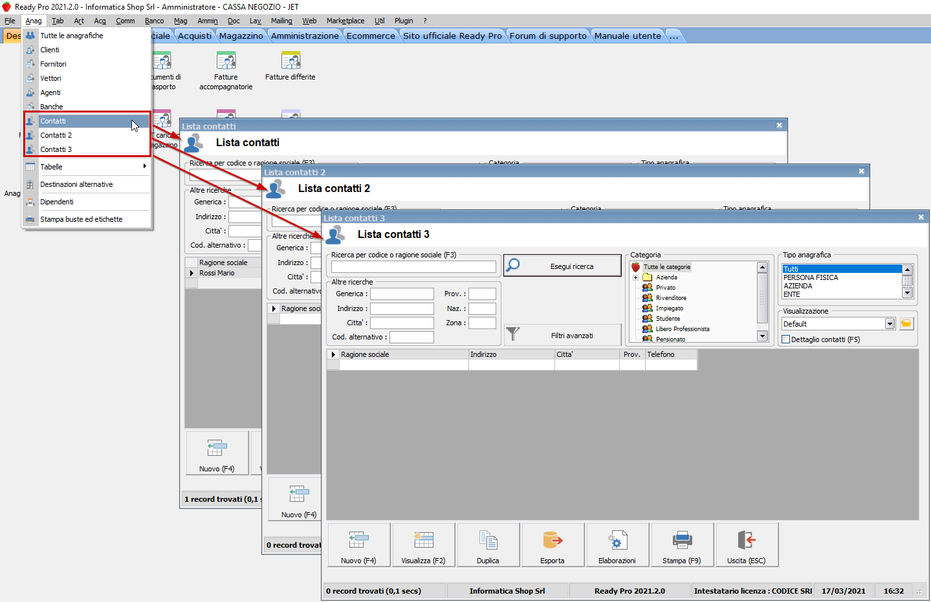Expand the Azienda category node
The height and width of the screenshot is (602, 931).
[x=635, y=277]
